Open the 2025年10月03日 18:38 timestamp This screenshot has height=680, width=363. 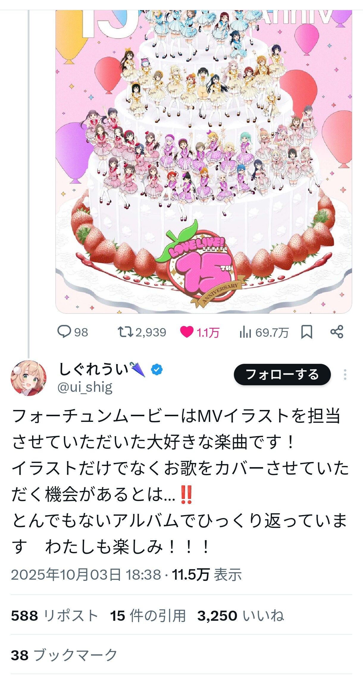coord(86,575)
